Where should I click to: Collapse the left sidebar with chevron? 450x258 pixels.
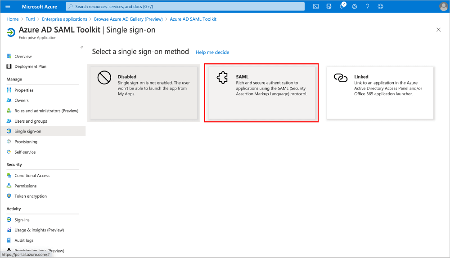point(81,47)
